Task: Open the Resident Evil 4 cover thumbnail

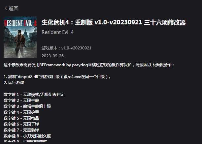Action: pos(20,37)
